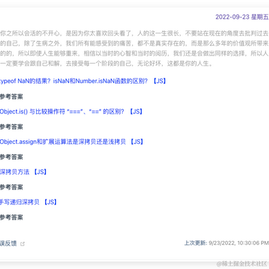Click the quote line ending 这都是你的人生。
The height and width of the screenshot is (269, 269).
106,64
